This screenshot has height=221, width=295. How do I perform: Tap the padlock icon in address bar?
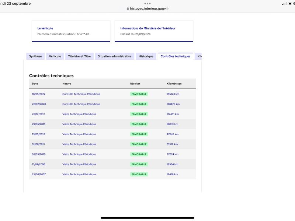coord(128,8)
